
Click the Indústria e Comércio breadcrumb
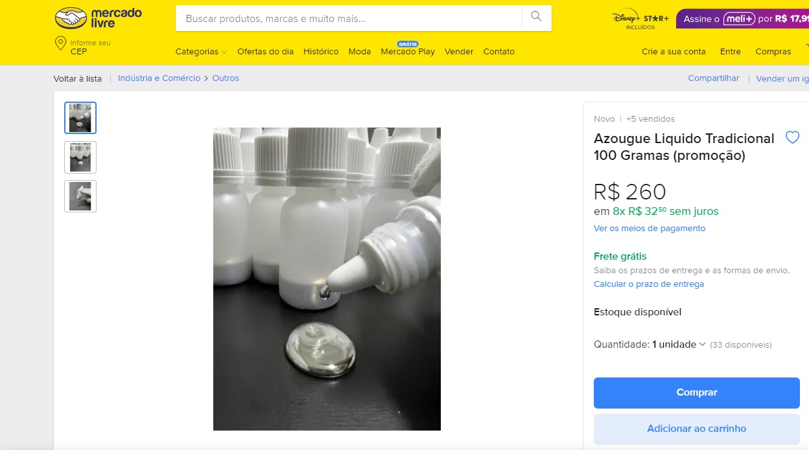click(x=159, y=78)
